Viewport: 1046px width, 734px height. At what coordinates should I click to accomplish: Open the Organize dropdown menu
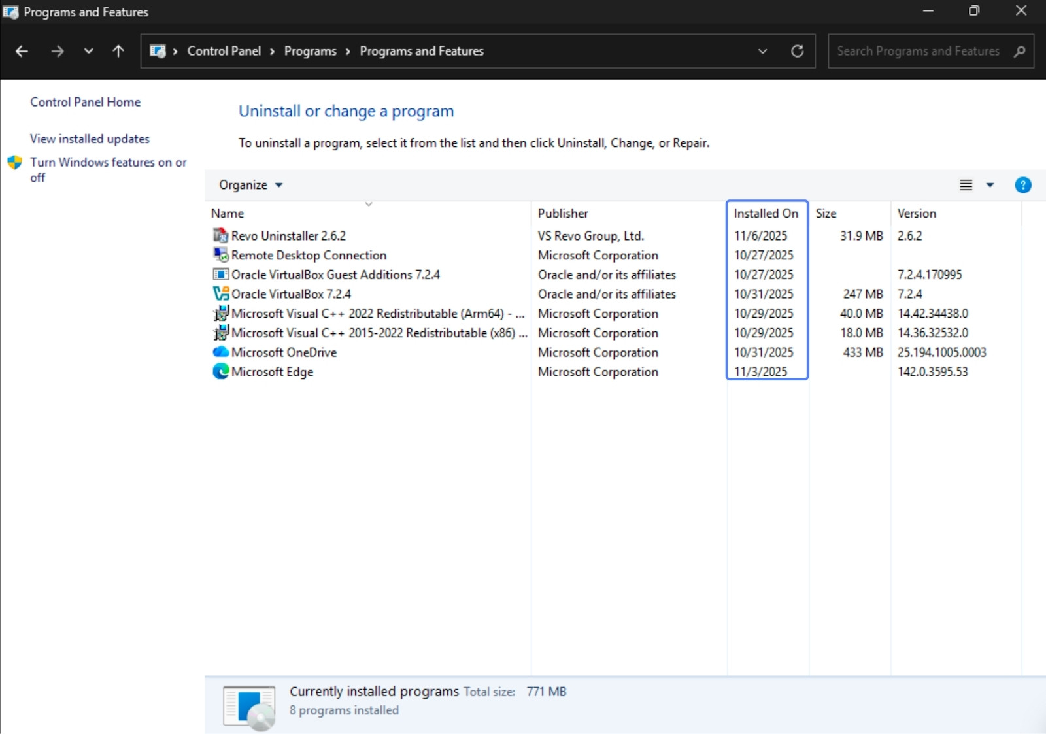(x=250, y=185)
